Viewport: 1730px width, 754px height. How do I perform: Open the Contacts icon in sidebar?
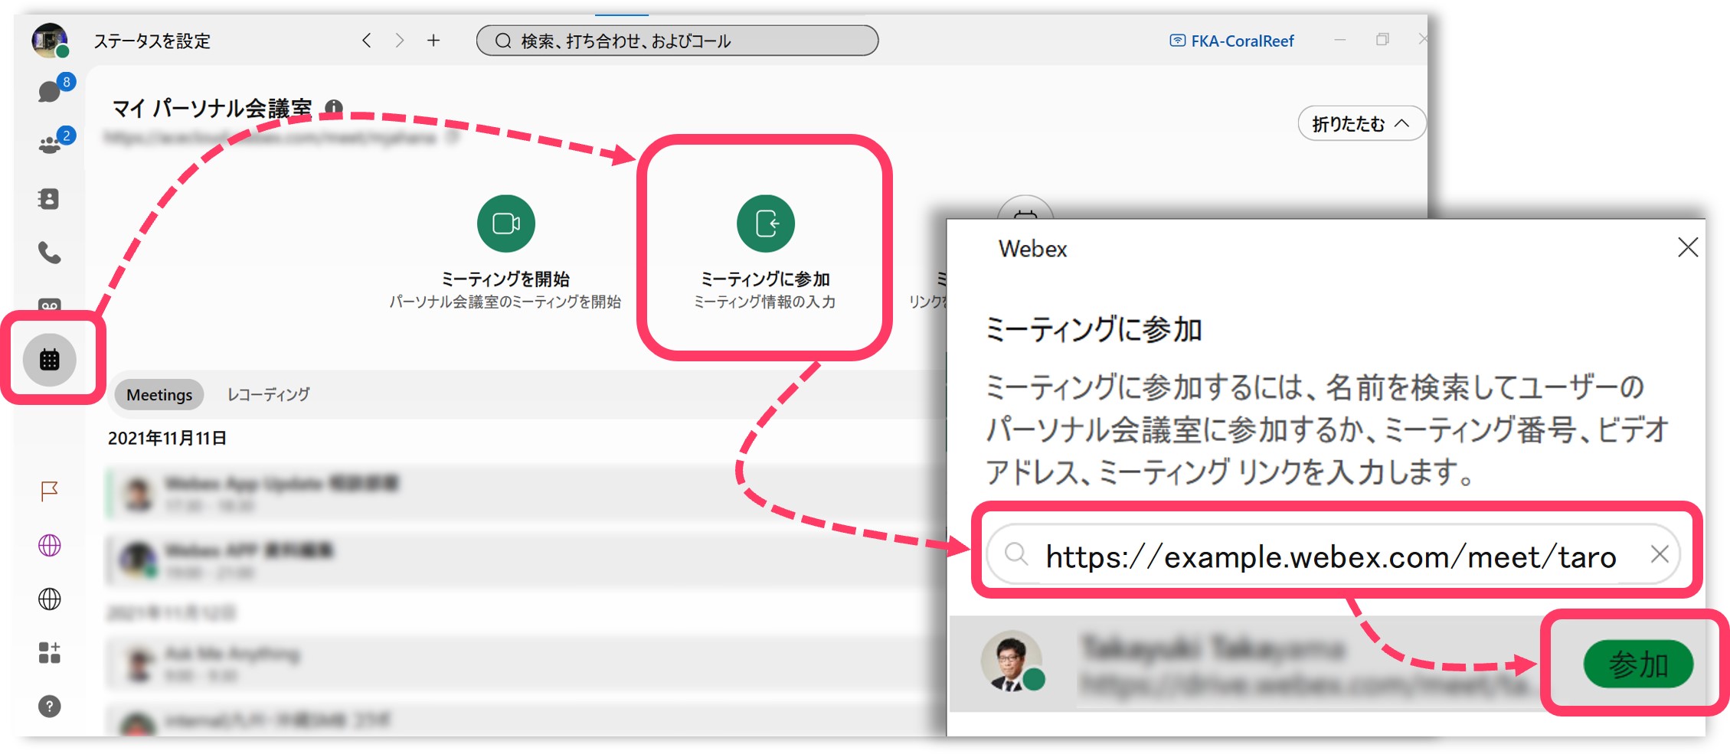pyautogui.click(x=49, y=199)
